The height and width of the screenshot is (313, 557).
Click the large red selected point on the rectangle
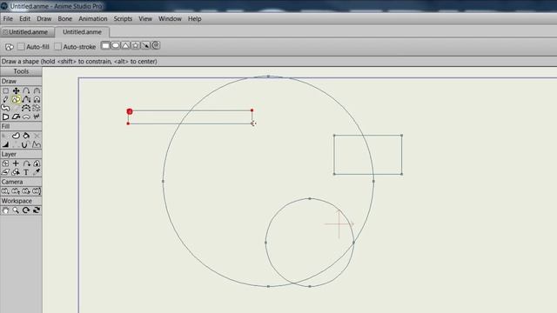130,111
